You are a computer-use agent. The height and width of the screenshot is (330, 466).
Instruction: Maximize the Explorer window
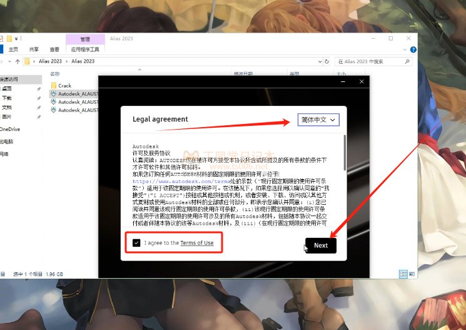click(x=391, y=38)
